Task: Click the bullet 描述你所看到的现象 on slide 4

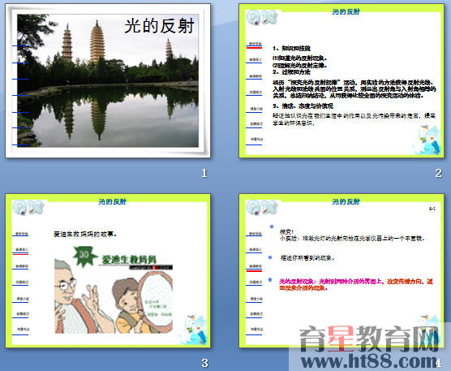Action: [x=307, y=258]
